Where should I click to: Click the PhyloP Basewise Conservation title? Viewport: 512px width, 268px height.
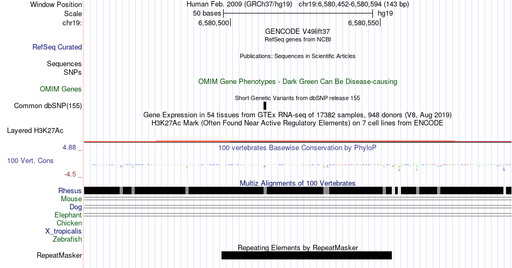point(297,147)
